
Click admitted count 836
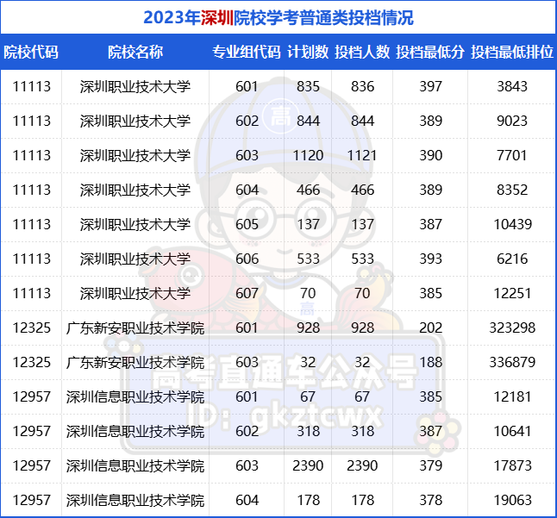tap(362, 86)
